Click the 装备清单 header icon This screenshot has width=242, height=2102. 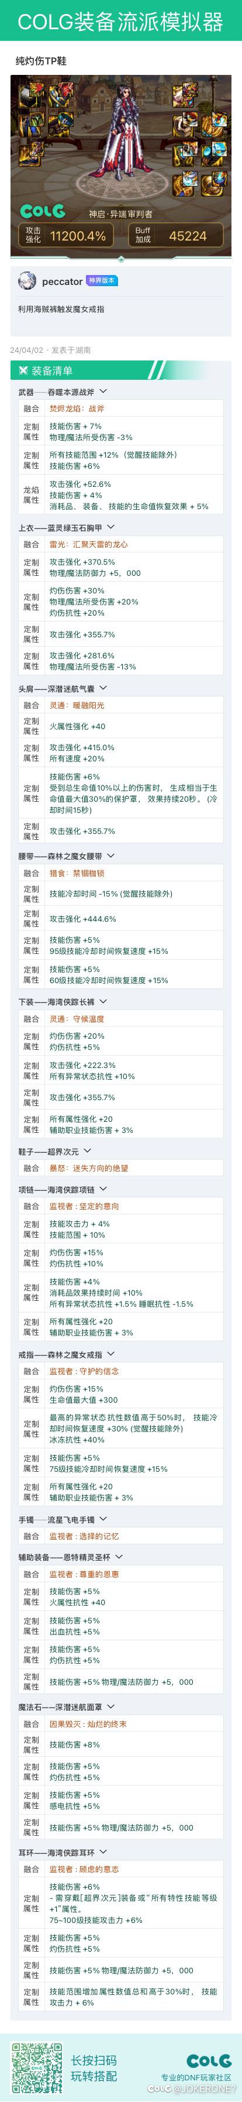[x=22, y=370]
